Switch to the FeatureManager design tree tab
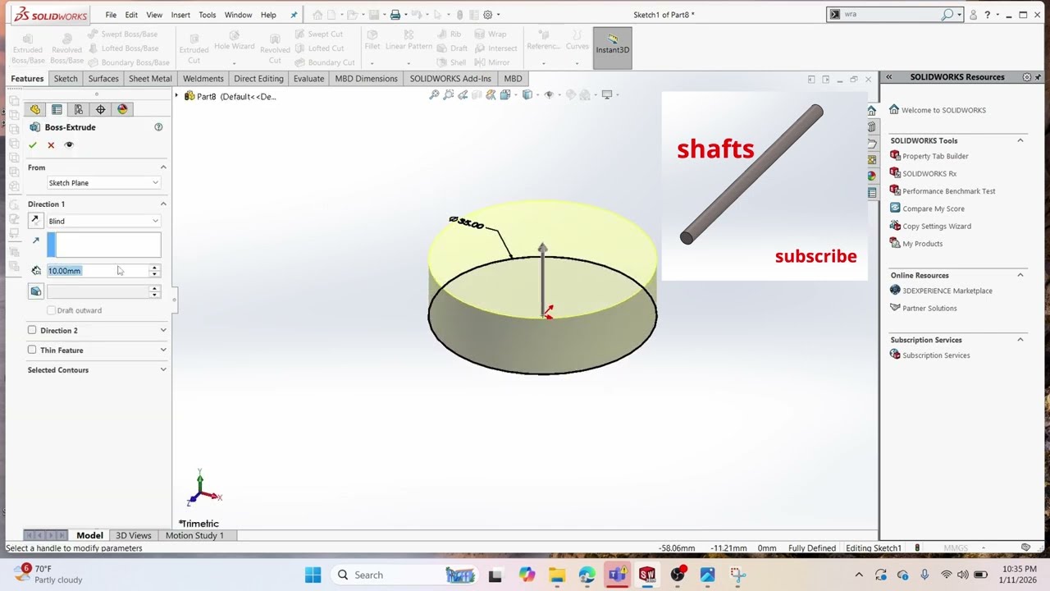Viewport: 1050px width, 591px height. [35, 109]
